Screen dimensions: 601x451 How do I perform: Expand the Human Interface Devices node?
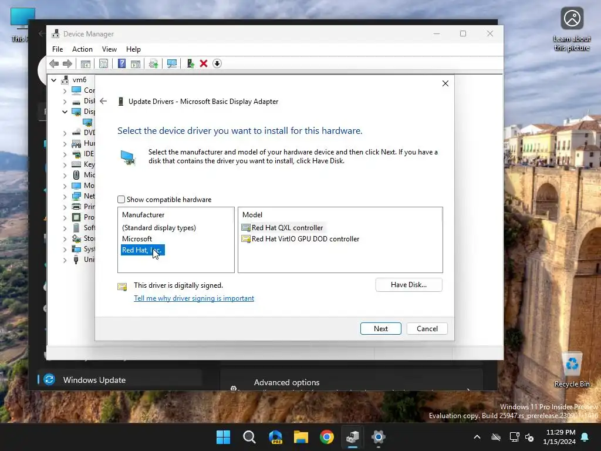coord(65,143)
